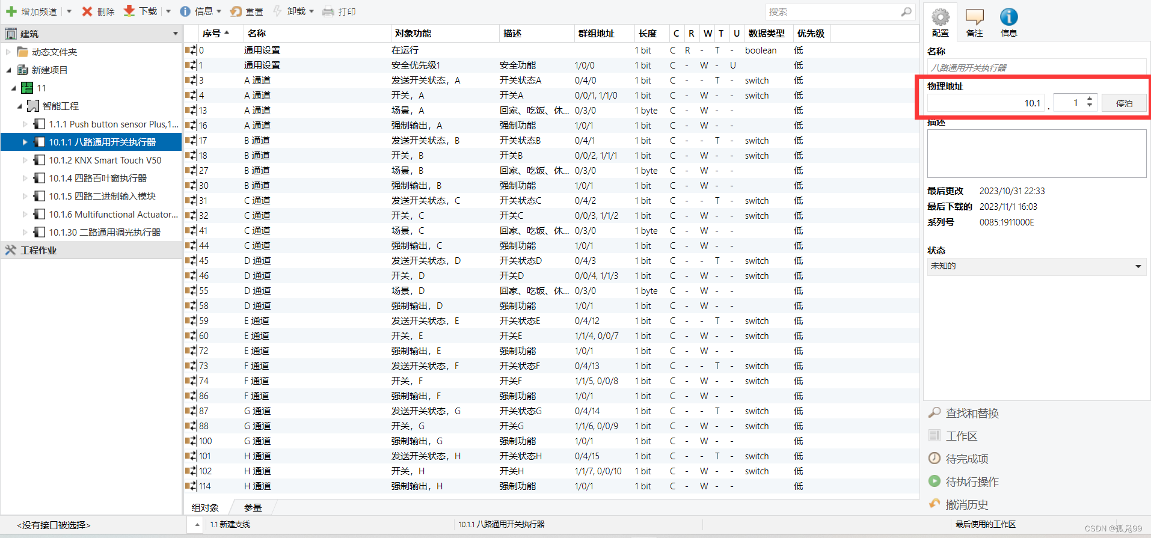The height and width of the screenshot is (538, 1151).
Task: Open 待完成项 panel
Action: pyautogui.click(x=966, y=459)
